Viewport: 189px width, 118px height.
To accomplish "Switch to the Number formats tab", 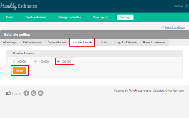I will 82,42.
